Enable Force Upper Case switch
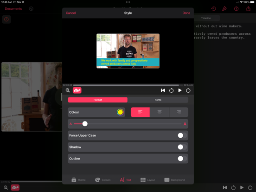 [182, 135]
